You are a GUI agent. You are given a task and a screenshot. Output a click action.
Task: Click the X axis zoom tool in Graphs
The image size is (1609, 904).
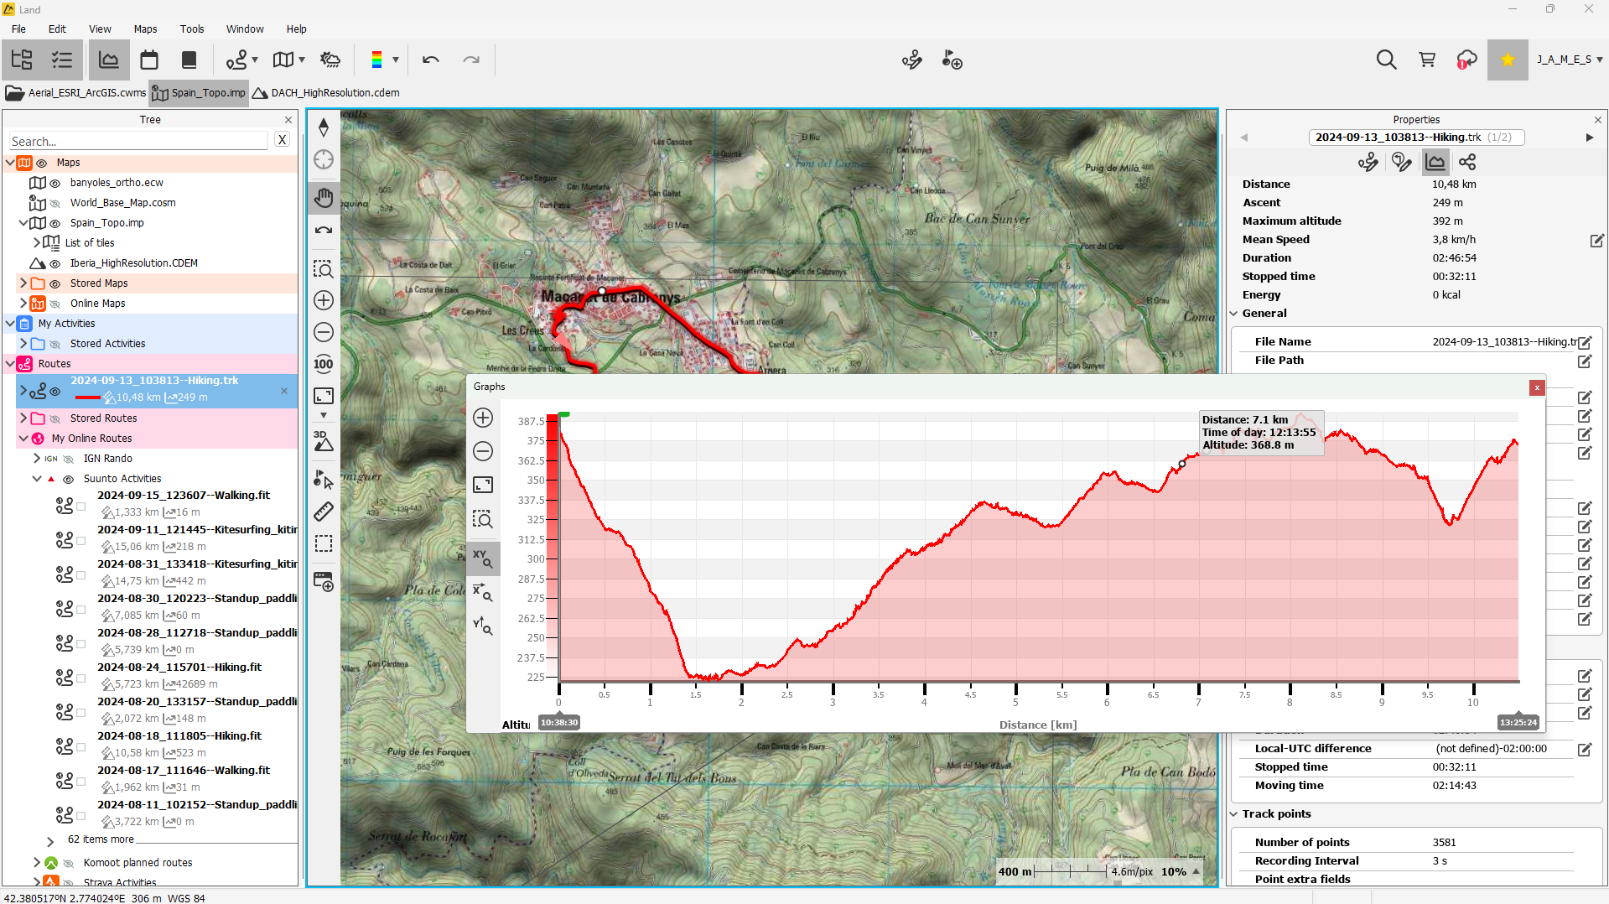point(483,593)
